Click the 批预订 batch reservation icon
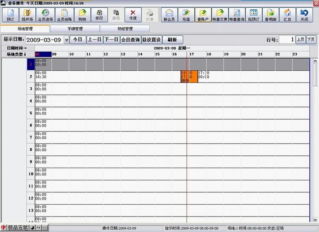 click(253, 15)
